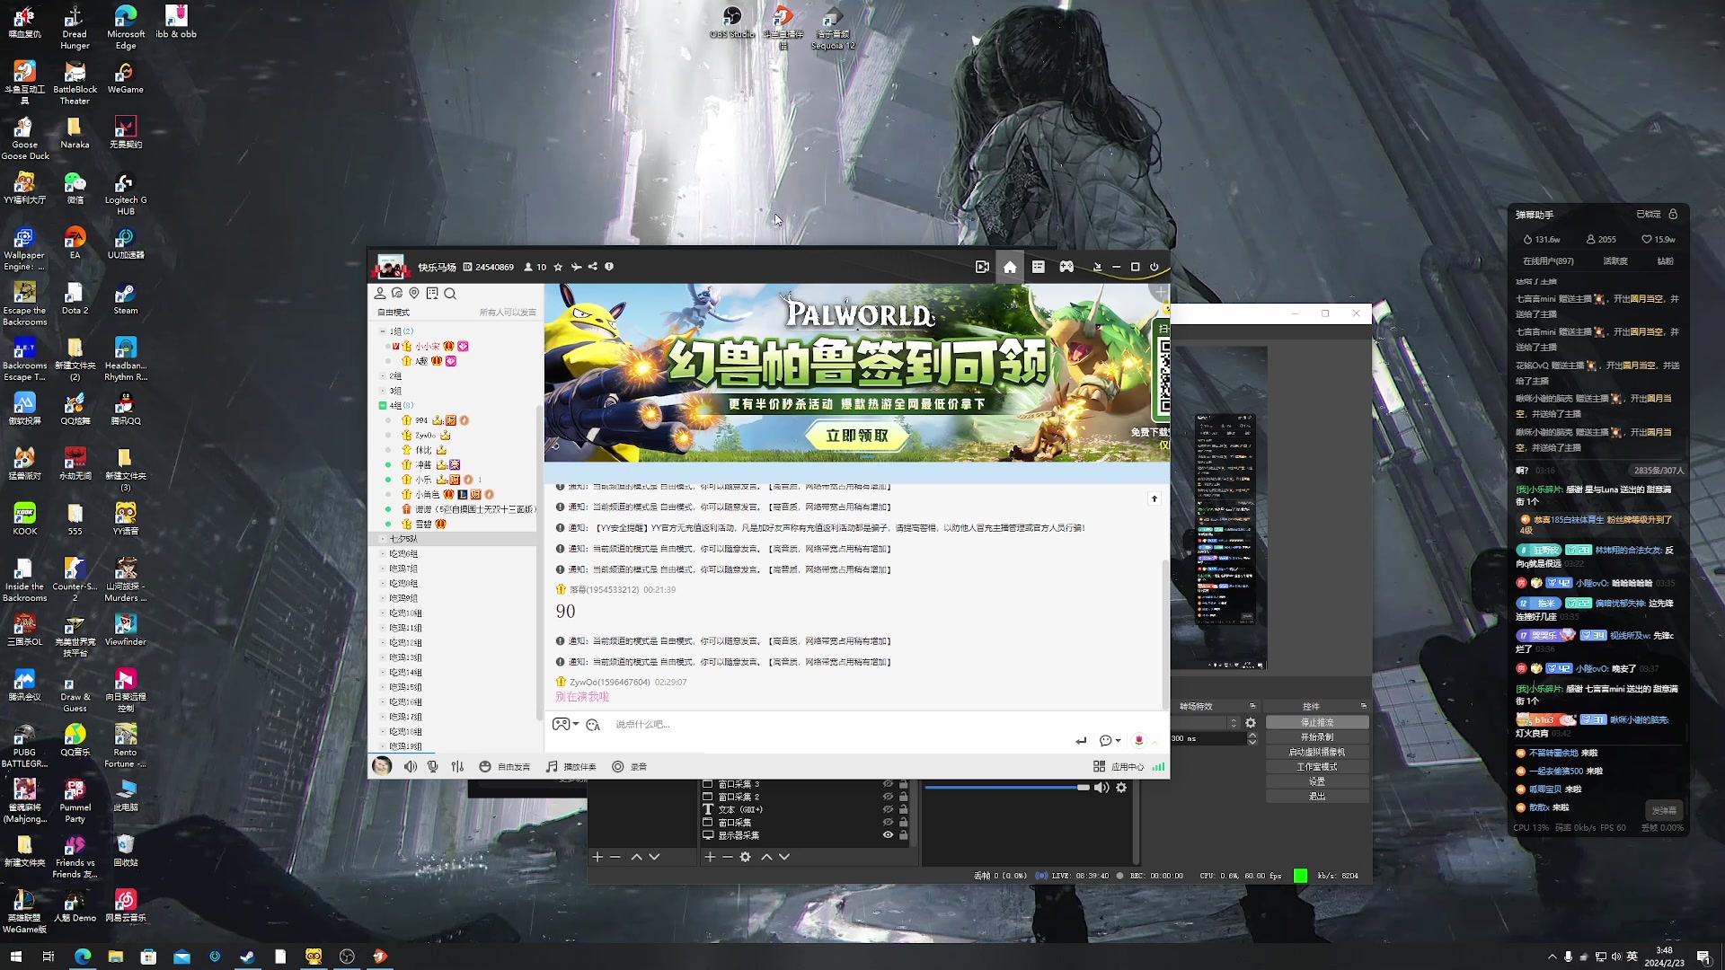Mute the YY speaker icon

pos(411,767)
